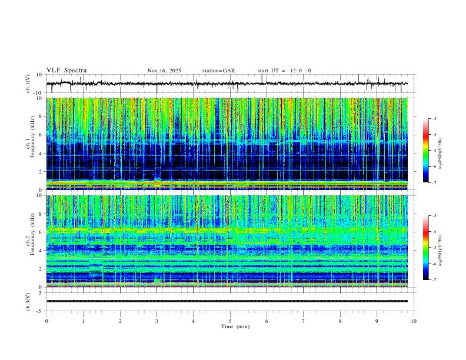Click the ch.2 colorbar "log(PSD)(V²/Hz)" label
The width and height of the screenshot is (466, 360).
pyautogui.click(x=440, y=250)
